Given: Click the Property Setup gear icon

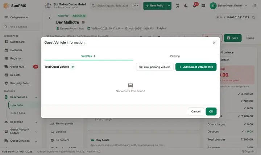Looking at the screenshot, I should click(6, 83).
